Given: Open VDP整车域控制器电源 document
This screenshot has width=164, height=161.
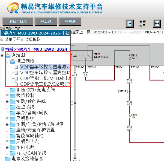Looking at the screenshot, I should tap(45, 67).
